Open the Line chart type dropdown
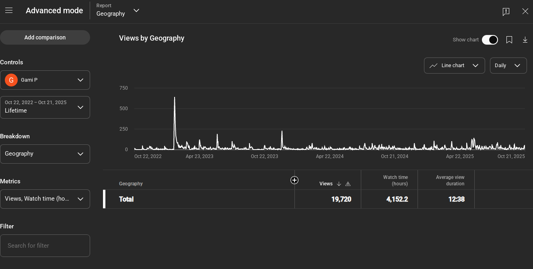 pos(454,66)
